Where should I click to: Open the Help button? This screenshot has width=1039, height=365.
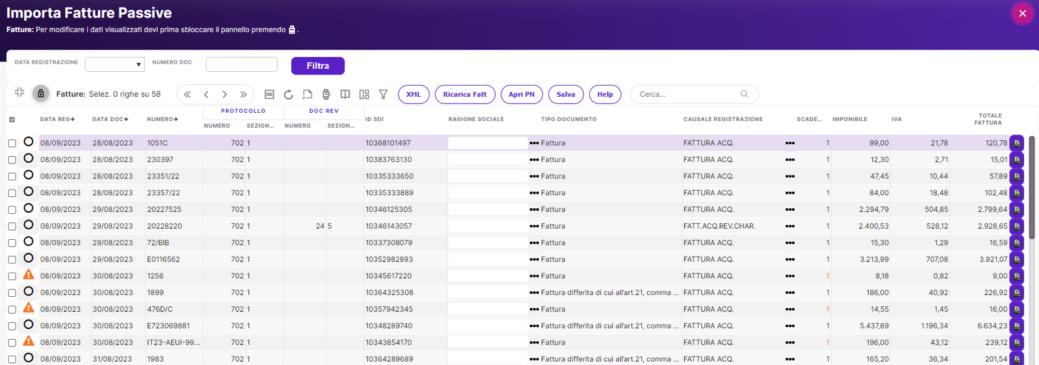(605, 94)
